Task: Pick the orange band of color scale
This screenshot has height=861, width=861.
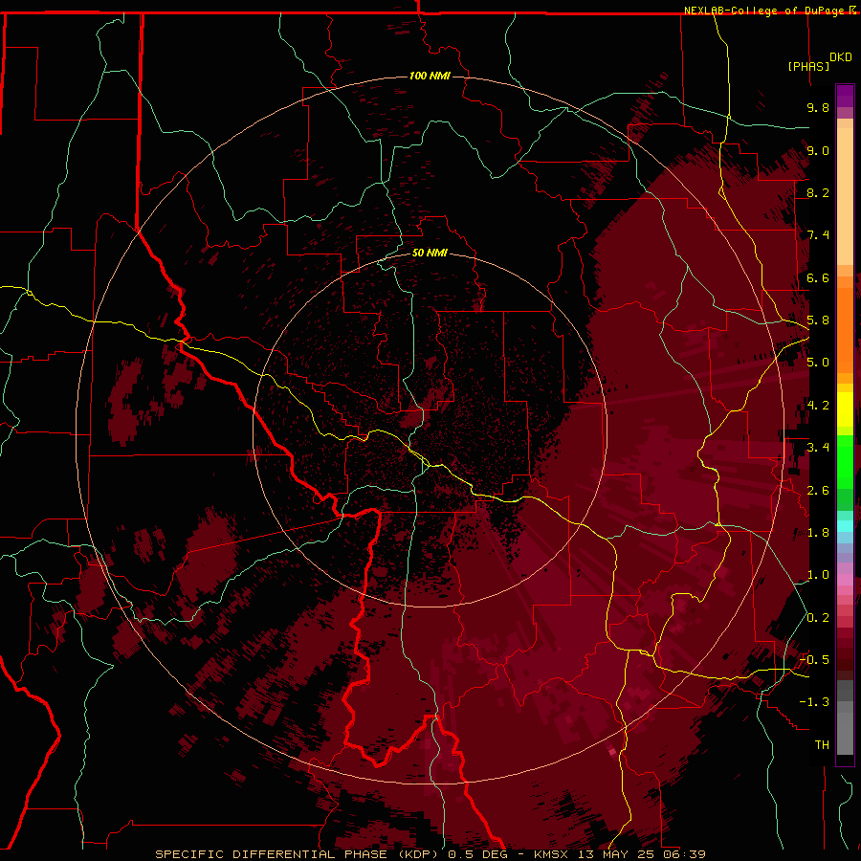Action: 845,329
